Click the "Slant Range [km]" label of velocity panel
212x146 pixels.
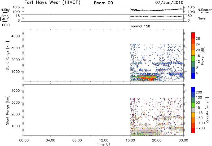click(7, 110)
